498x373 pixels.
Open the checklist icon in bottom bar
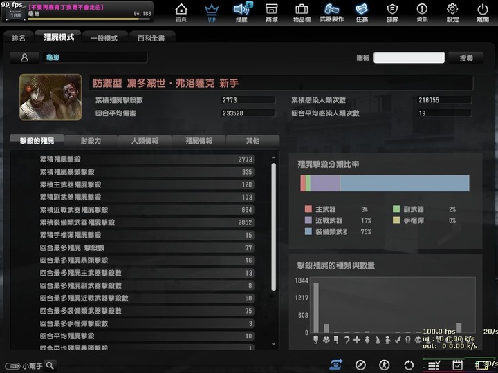pyautogui.click(x=434, y=365)
